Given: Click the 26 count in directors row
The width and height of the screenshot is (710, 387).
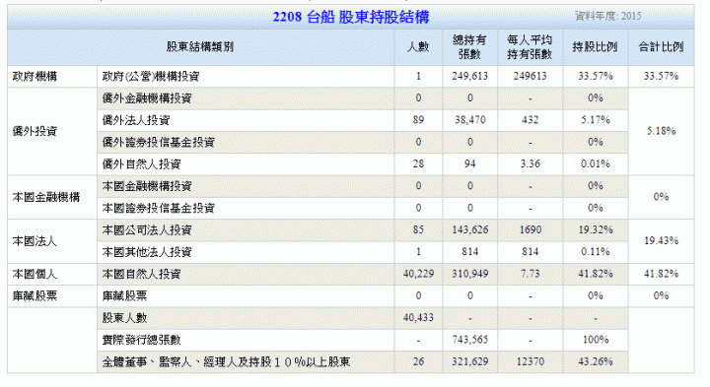Looking at the screenshot, I should coord(418,361).
